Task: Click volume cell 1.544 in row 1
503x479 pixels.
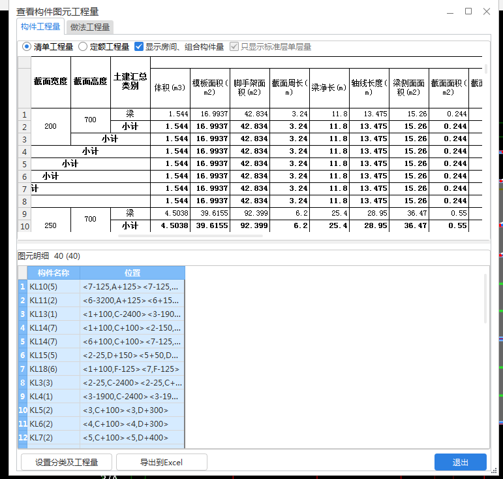Action: coord(170,114)
